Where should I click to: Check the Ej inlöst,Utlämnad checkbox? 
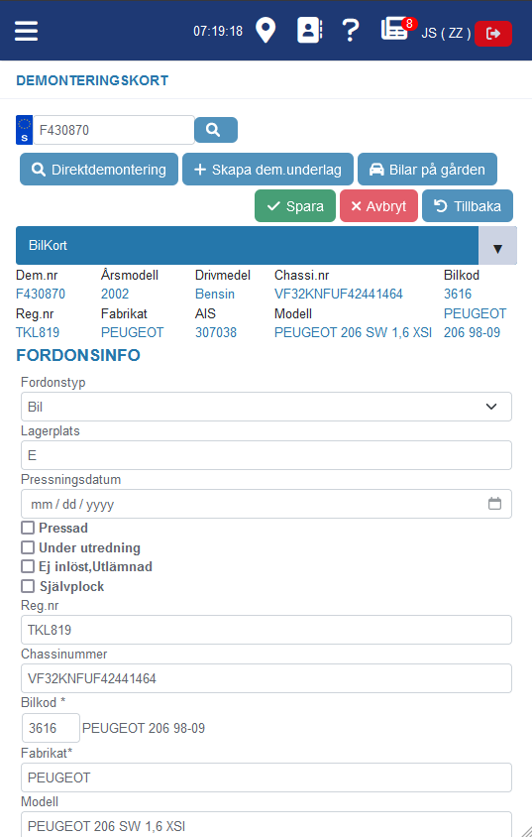pos(28,566)
